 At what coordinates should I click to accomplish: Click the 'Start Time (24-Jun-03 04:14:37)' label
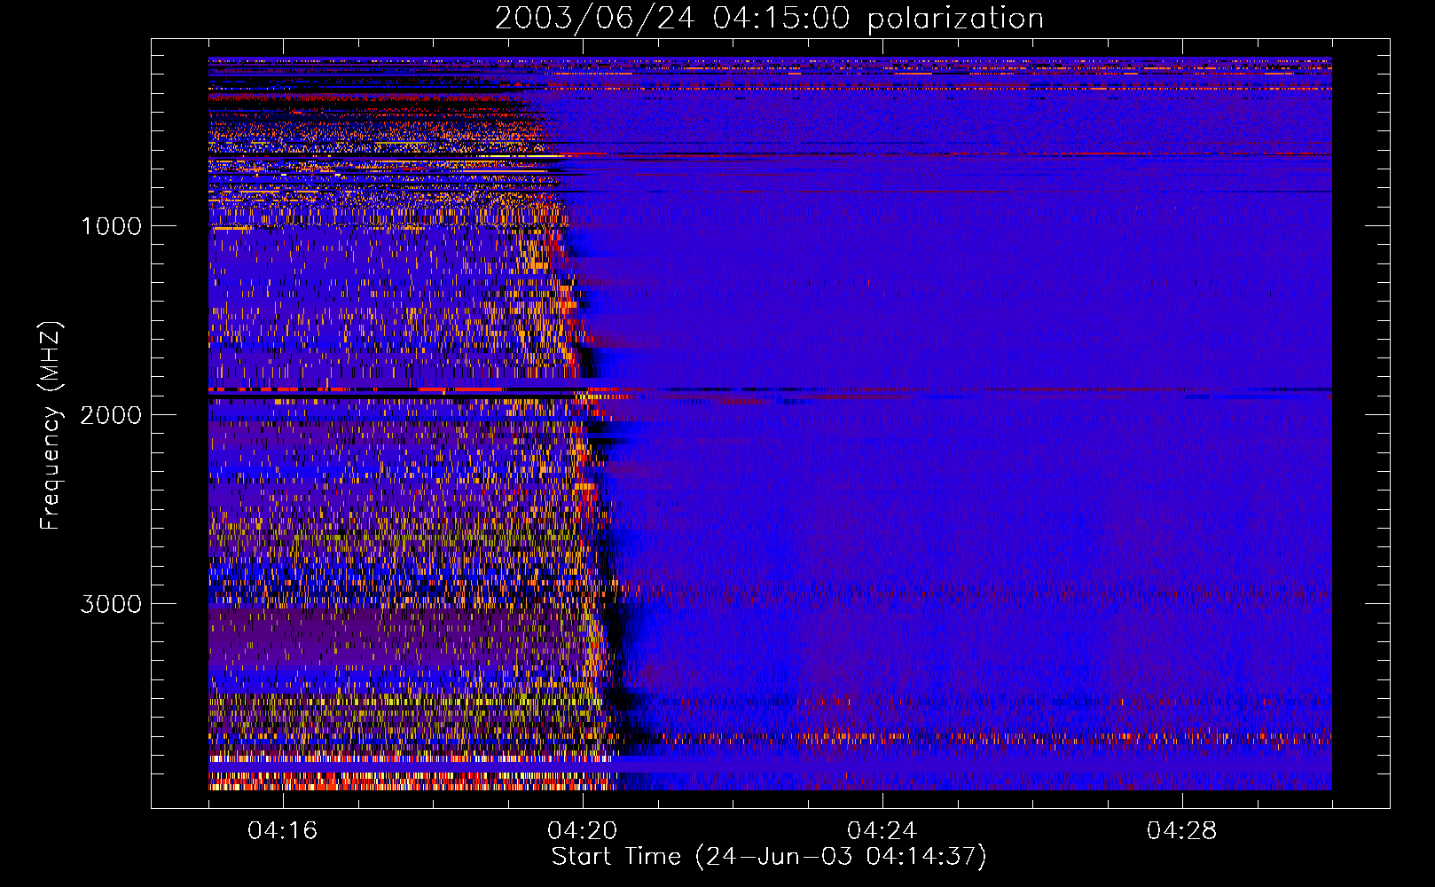pyautogui.click(x=769, y=857)
